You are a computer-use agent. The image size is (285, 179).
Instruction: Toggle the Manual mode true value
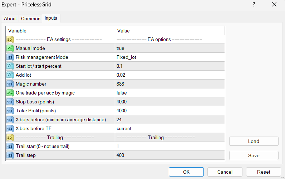(x=121, y=48)
